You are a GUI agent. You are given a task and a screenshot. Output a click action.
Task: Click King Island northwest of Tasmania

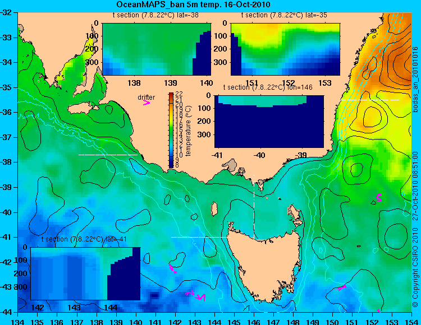point(214,209)
